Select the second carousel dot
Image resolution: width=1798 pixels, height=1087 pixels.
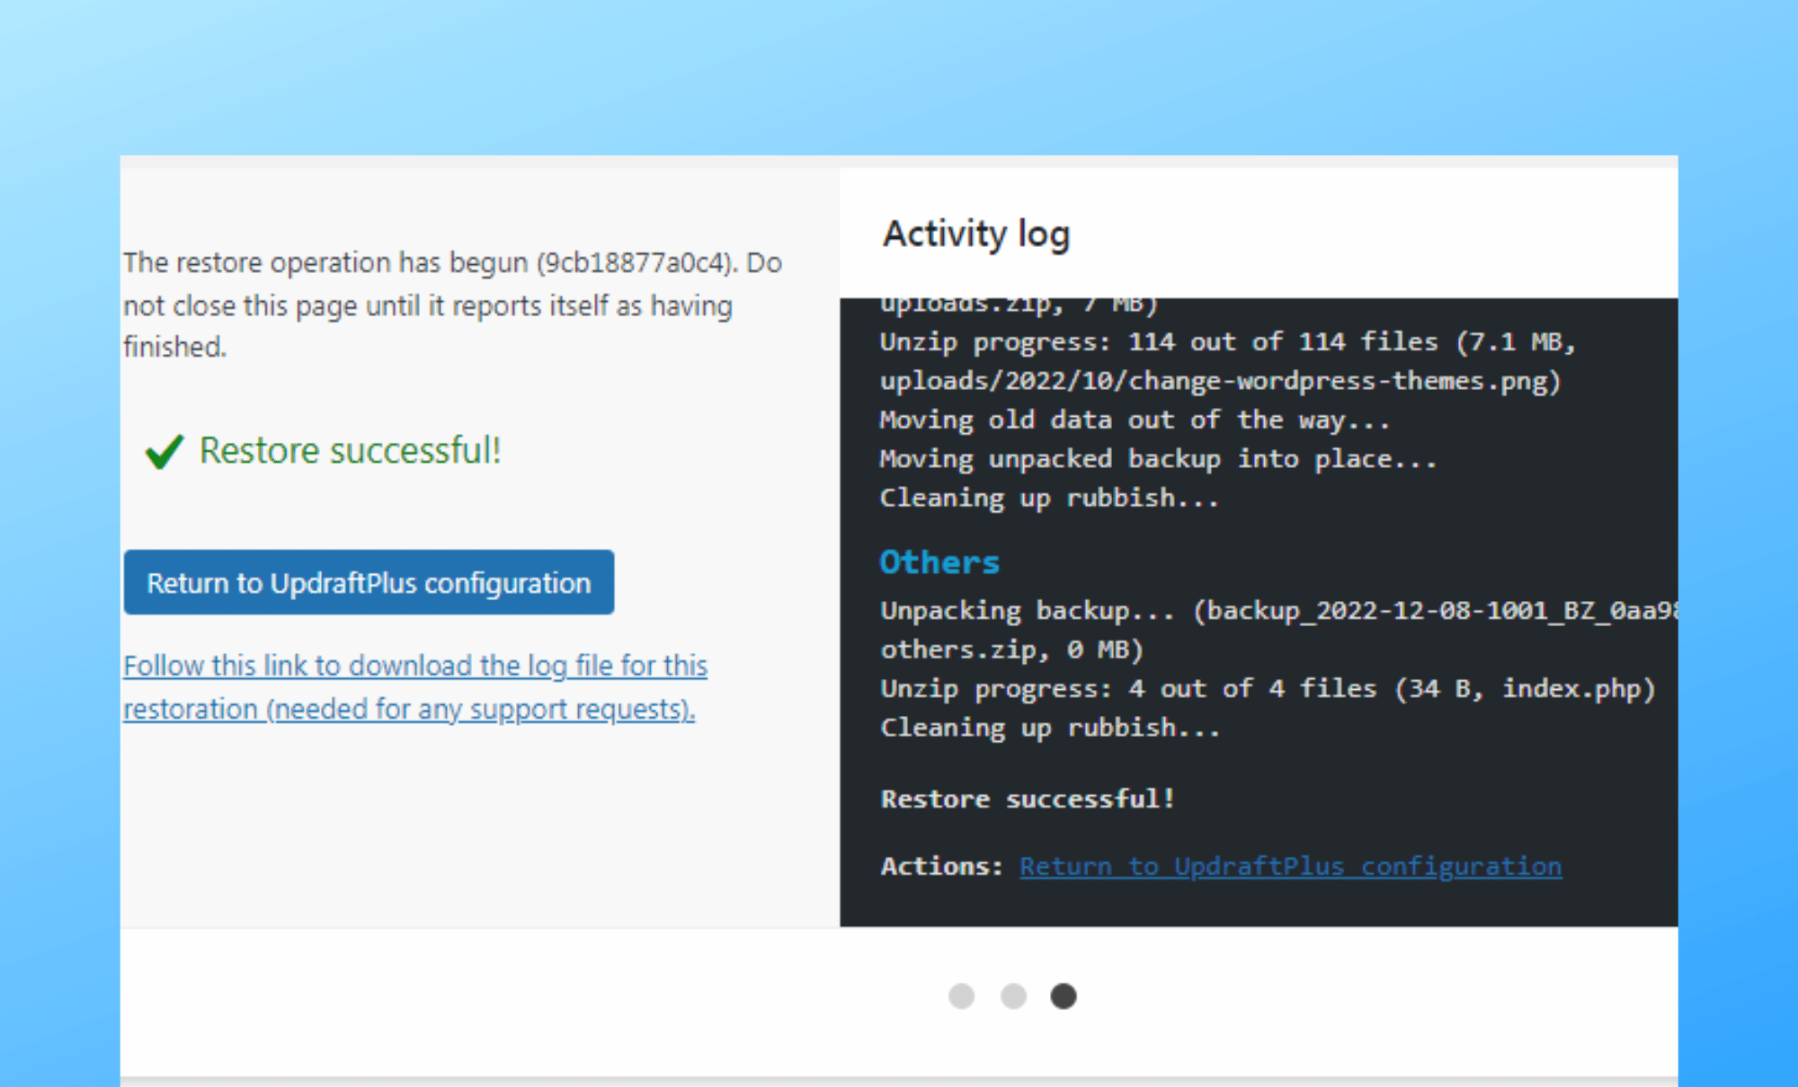(x=1013, y=996)
